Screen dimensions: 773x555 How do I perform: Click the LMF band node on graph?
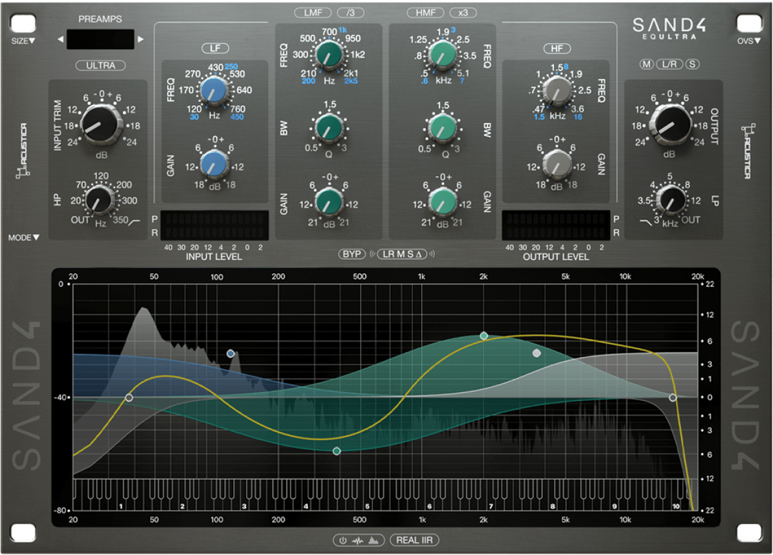(x=336, y=451)
